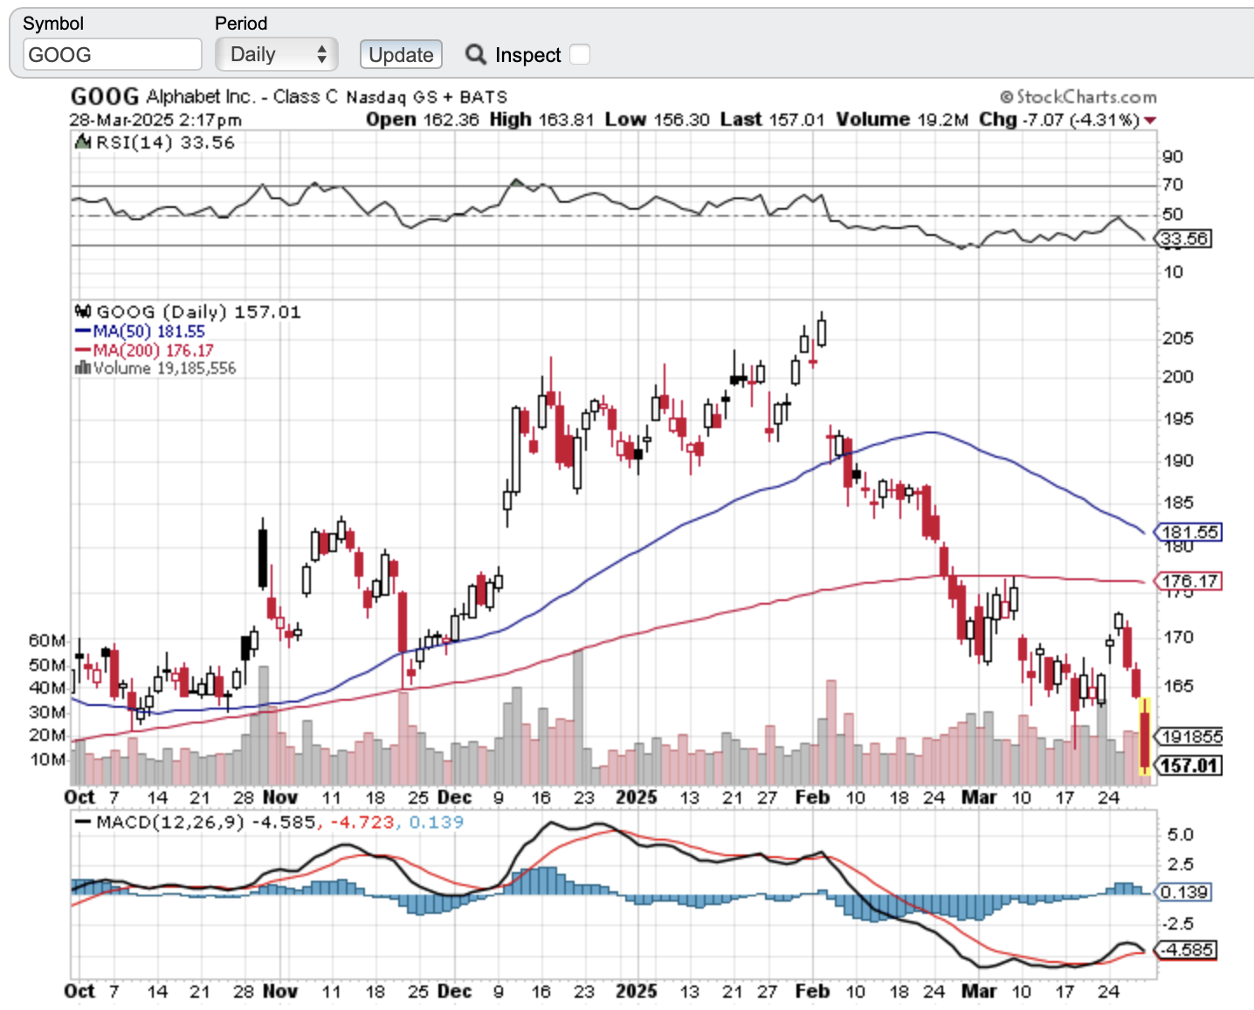Click the MACD value label -4.585
This screenshot has width=1254, height=1010.
tap(1186, 950)
